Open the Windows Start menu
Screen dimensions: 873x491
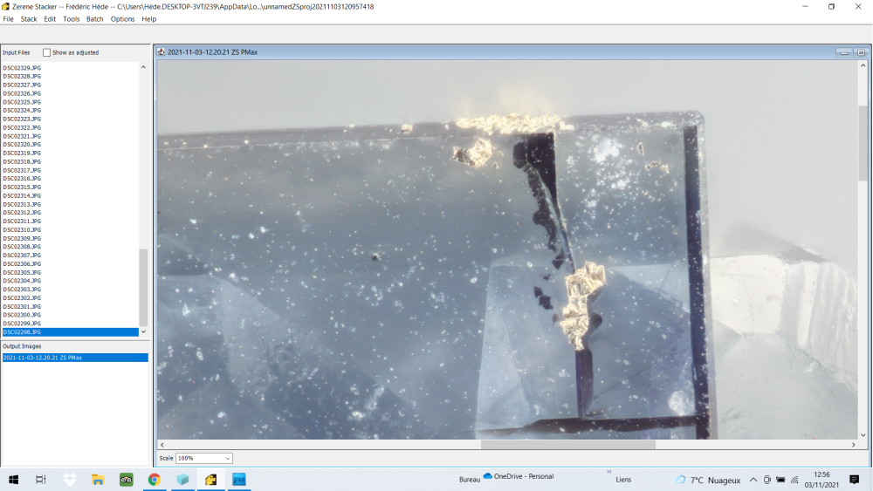[14, 480]
